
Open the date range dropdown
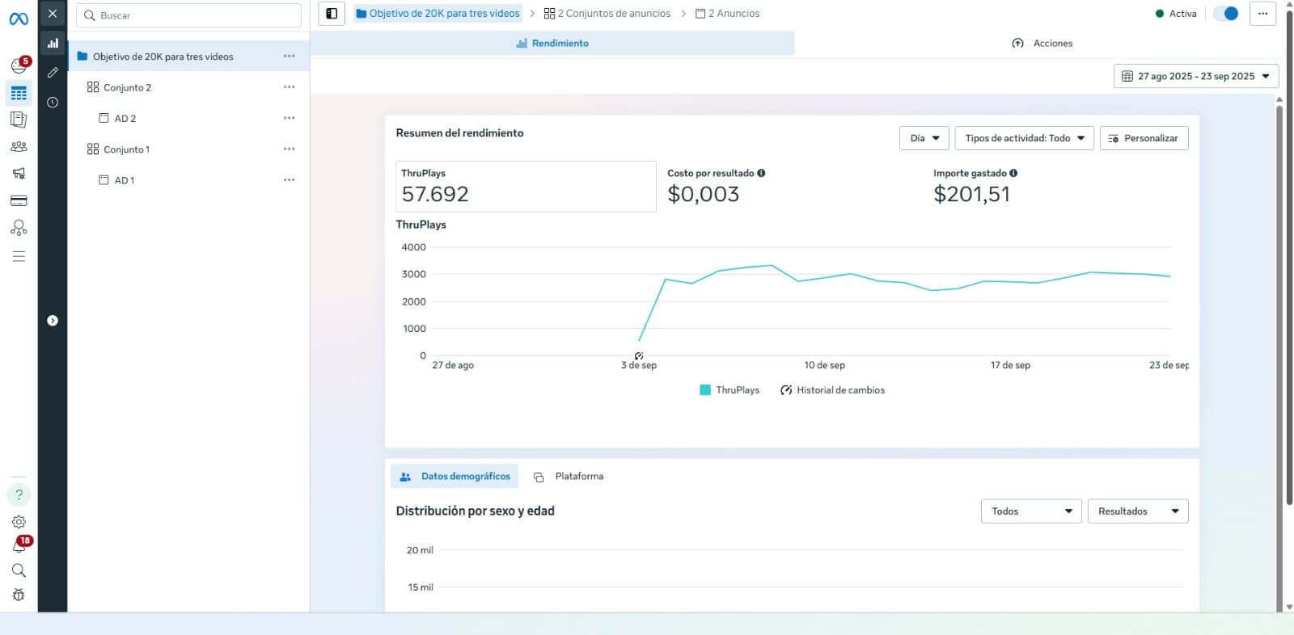click(1195, 76)
